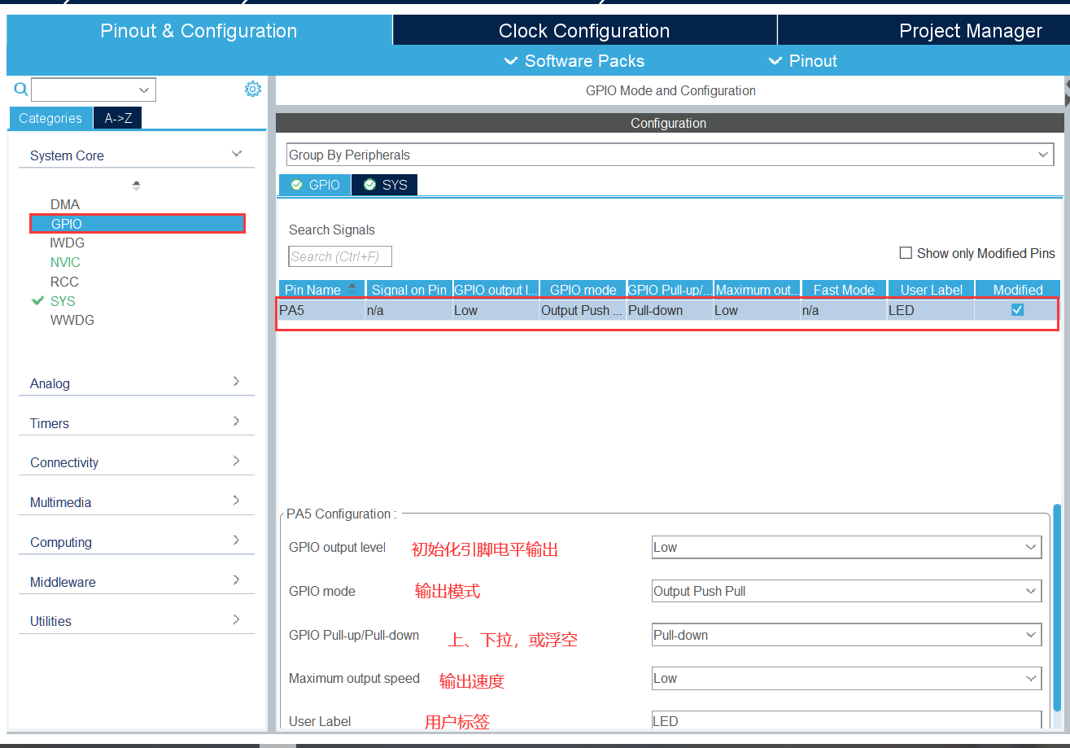1070x748 pixels.
Task: Expand the Timers category
Action: pos(137,423)
